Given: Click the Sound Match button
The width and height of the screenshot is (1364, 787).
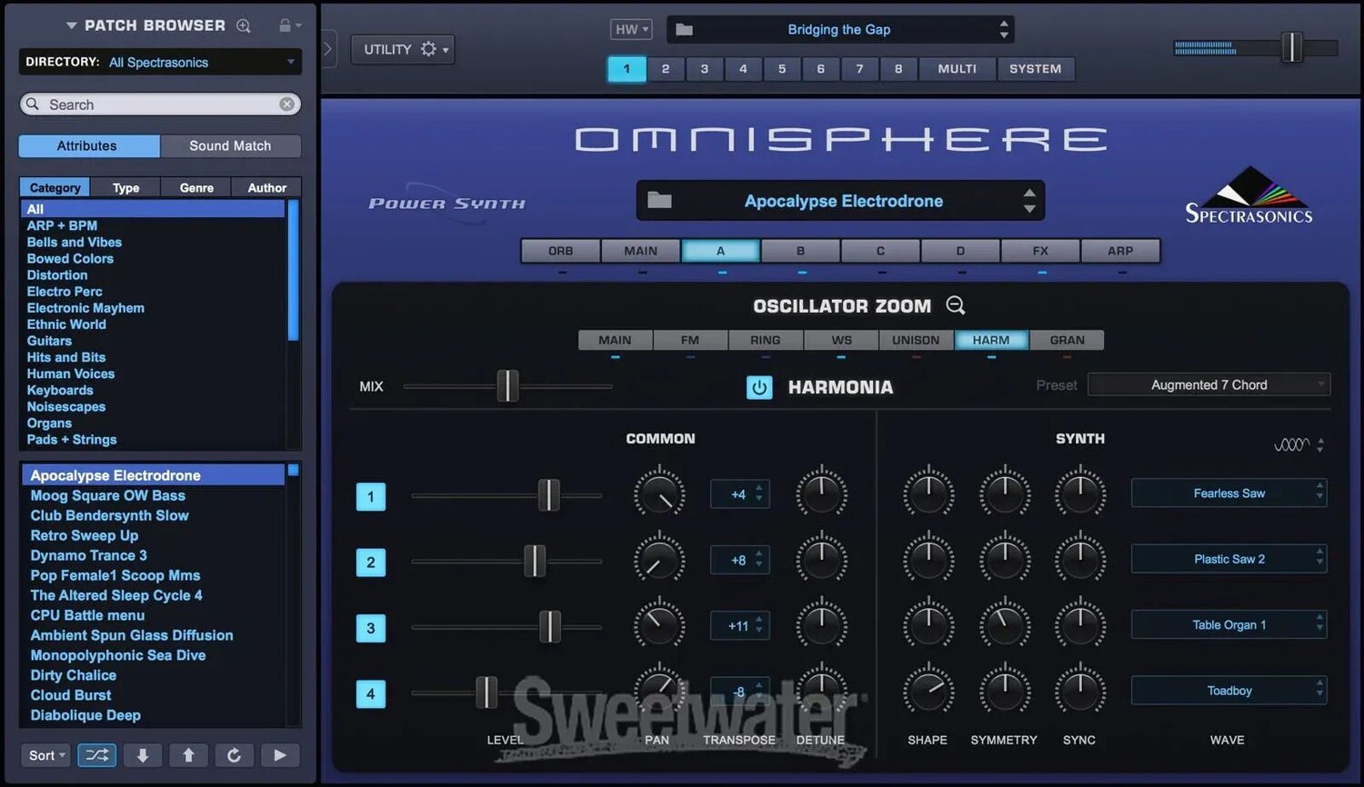Looking at the screenshot, I should click(230, 145).
